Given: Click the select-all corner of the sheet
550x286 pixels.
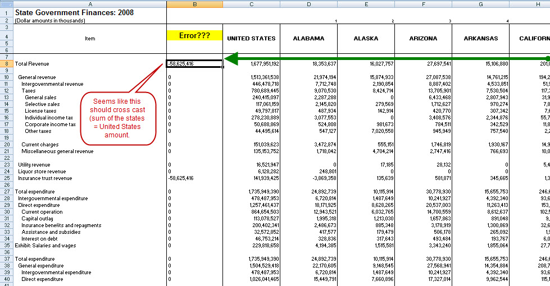Looking at the screenshot, I should 6,3.
